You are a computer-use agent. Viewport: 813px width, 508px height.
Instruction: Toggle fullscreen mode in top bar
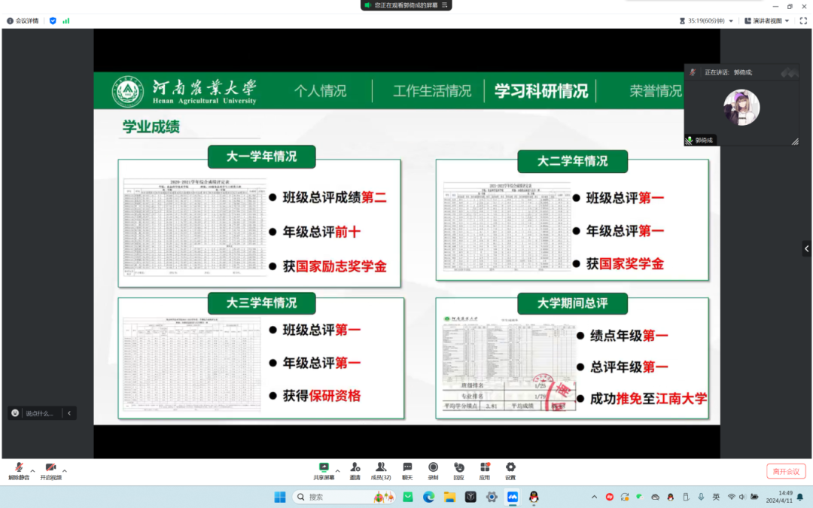click(803, 21)
